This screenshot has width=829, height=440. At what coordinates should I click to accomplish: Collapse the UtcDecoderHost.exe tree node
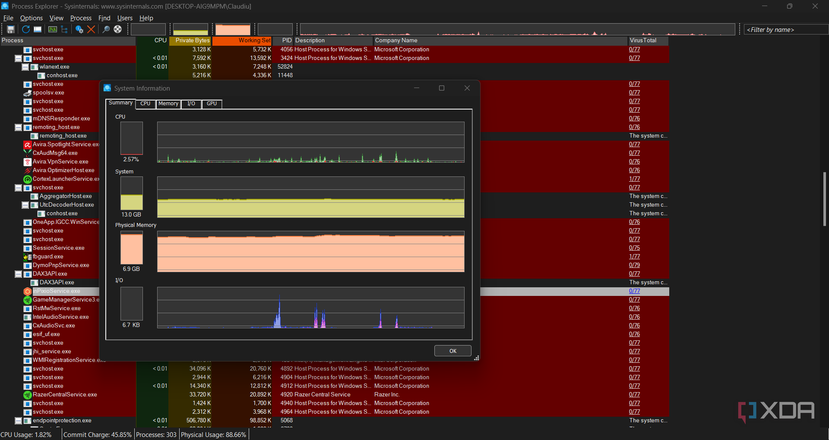coord(25,205)
